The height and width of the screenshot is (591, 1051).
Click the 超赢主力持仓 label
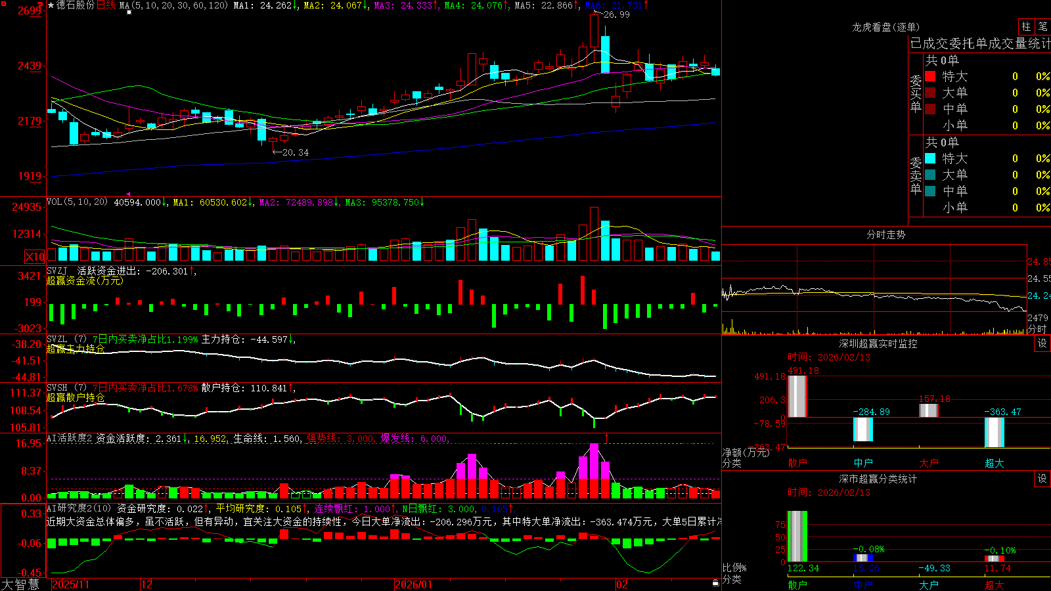(76, 349)
